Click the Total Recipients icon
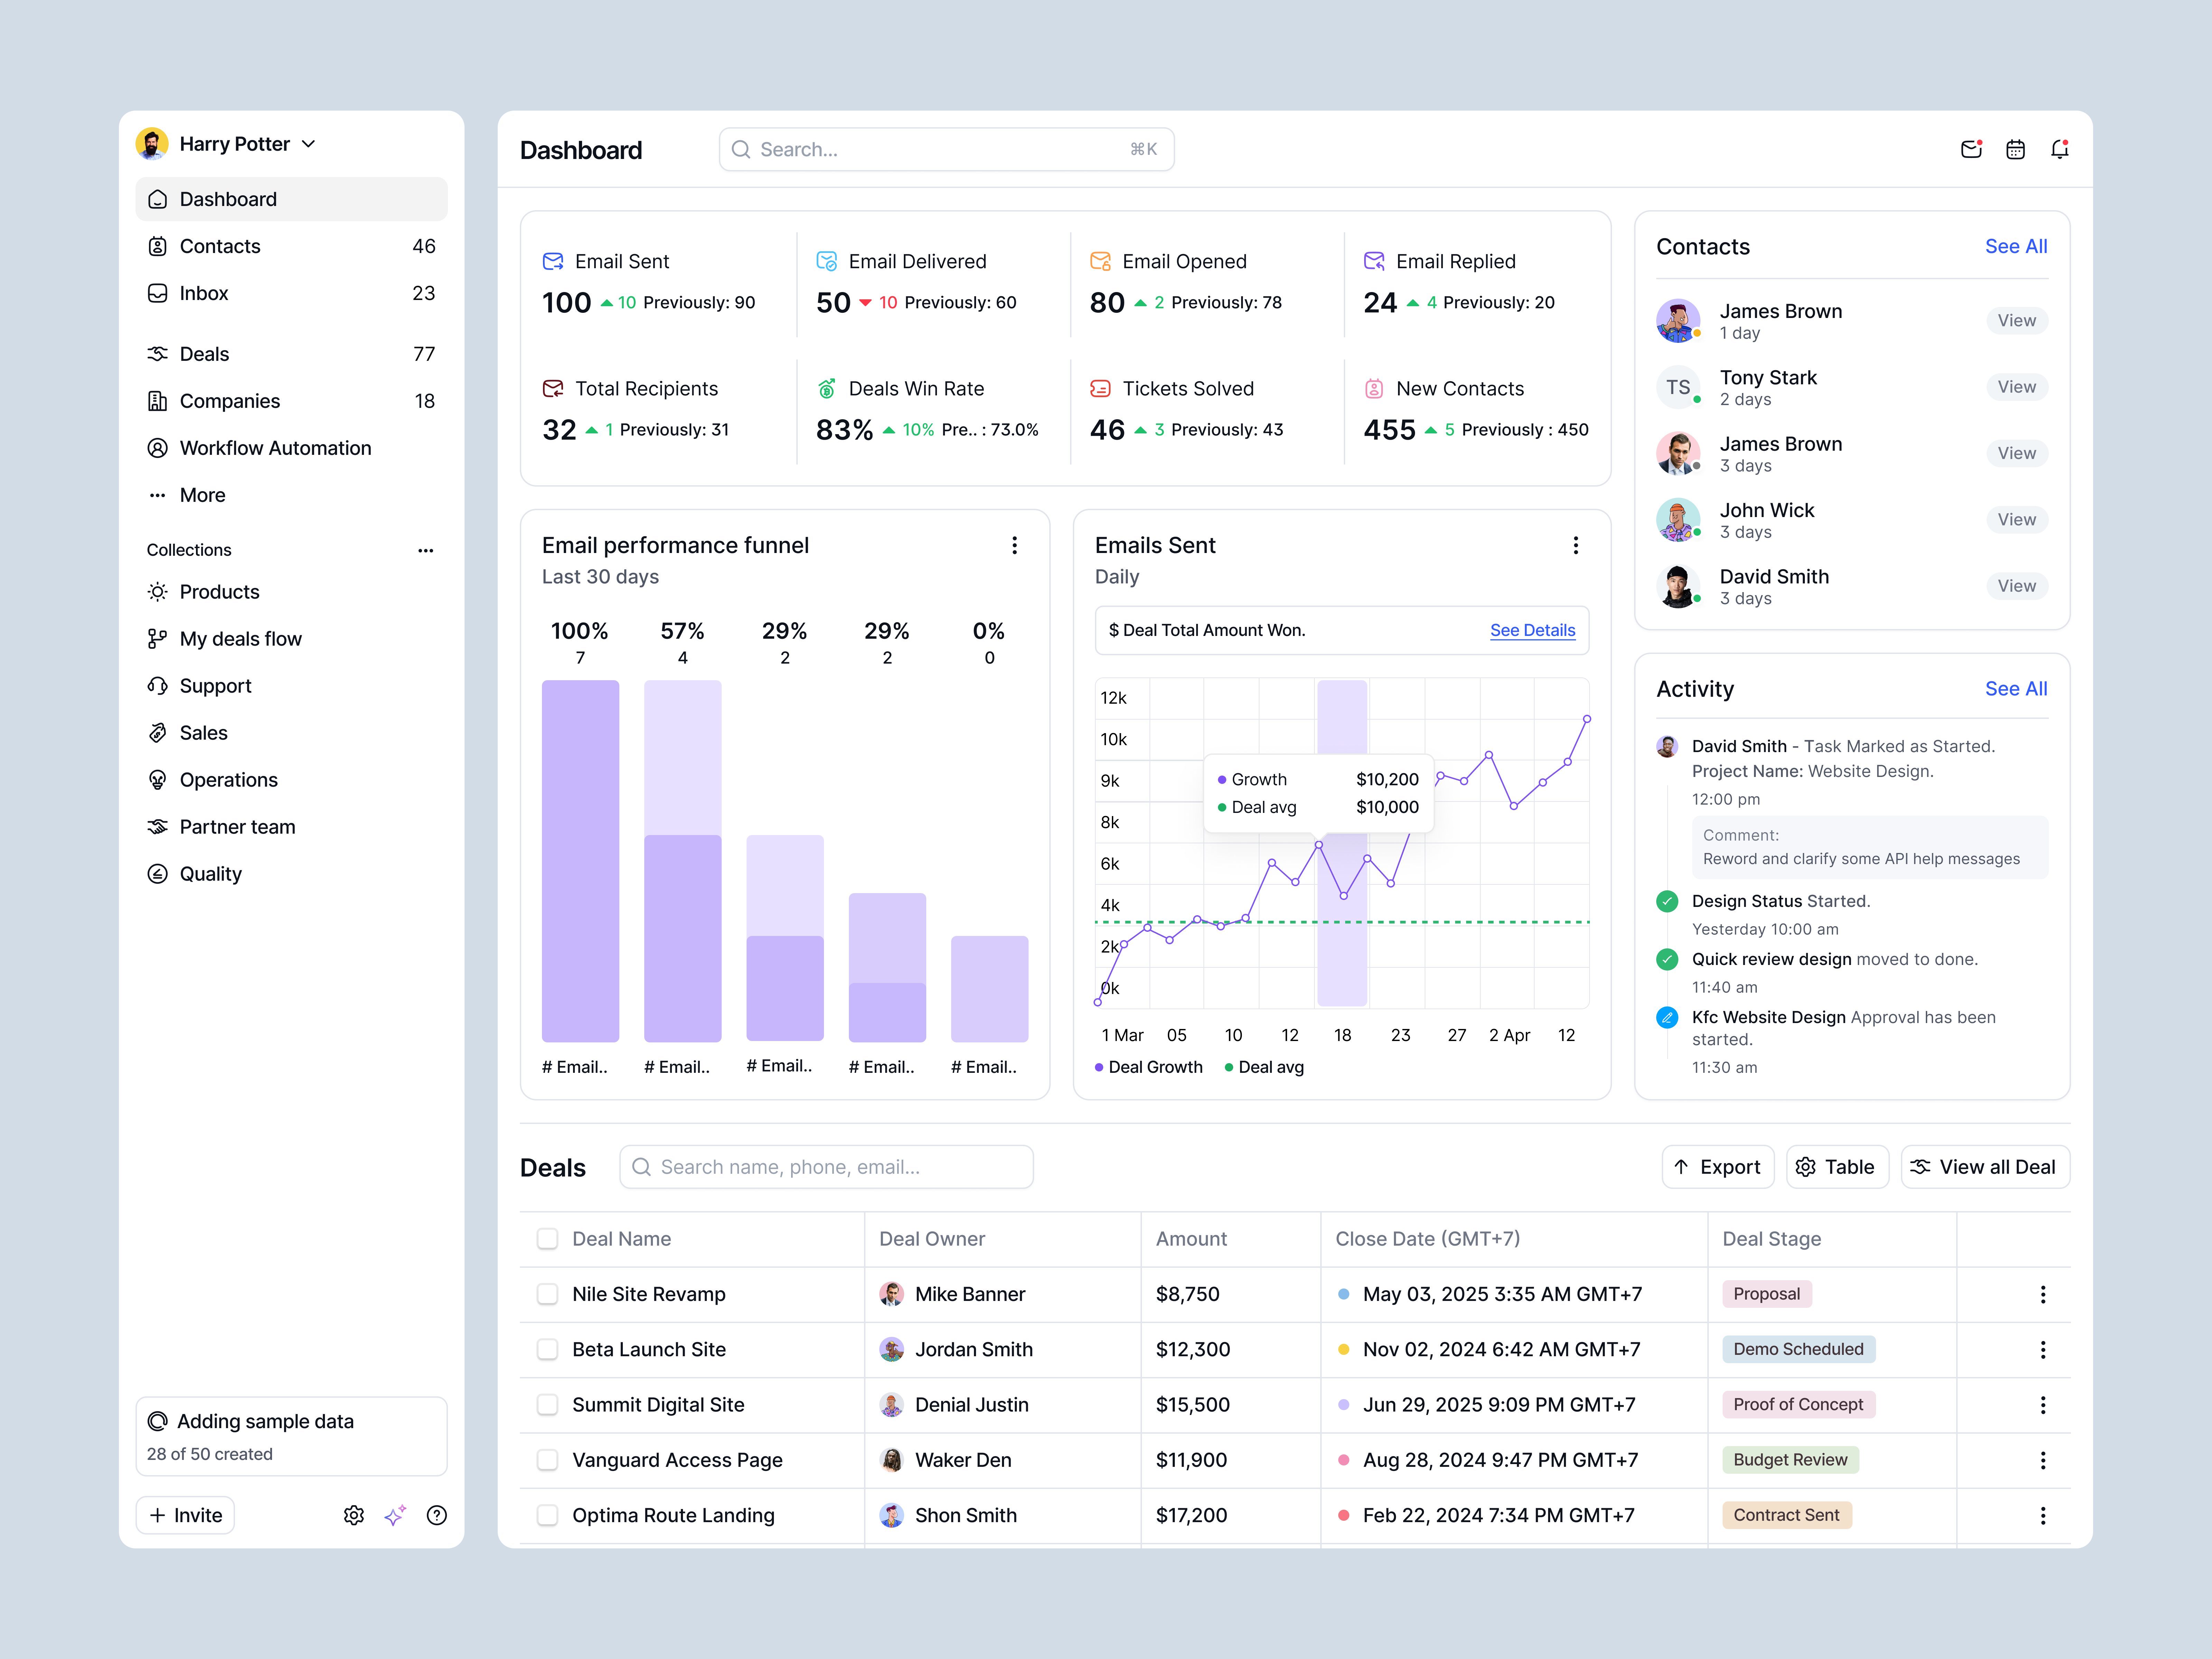The height and width of the screenshot is (1659, 2212). (553, 388)
